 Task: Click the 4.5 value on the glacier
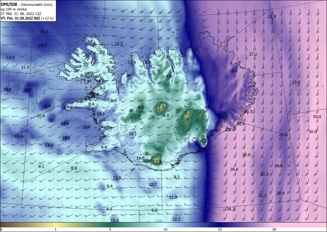coord(141,107)
